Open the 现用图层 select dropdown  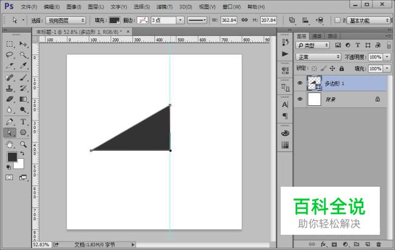pyautogui.click(x=67, y=20)
